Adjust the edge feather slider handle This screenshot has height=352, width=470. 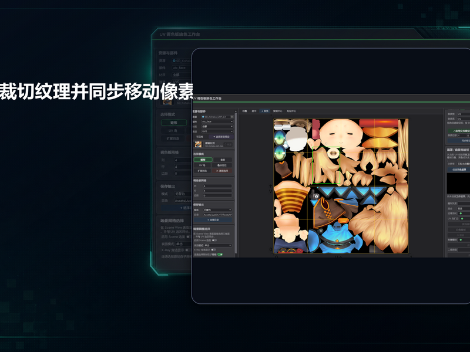tap(461, 214)
